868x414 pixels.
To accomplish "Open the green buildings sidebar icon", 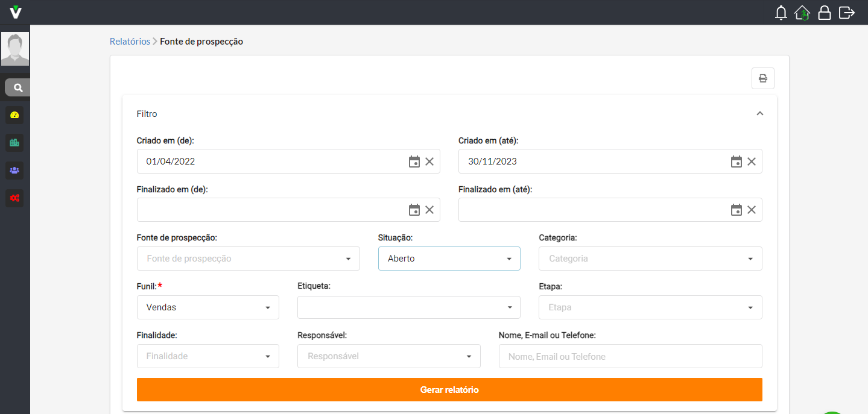I will point(14,143).
